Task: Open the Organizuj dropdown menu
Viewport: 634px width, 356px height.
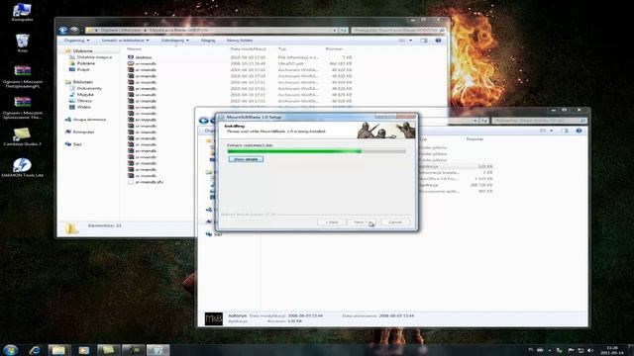Action: point(76,41)
